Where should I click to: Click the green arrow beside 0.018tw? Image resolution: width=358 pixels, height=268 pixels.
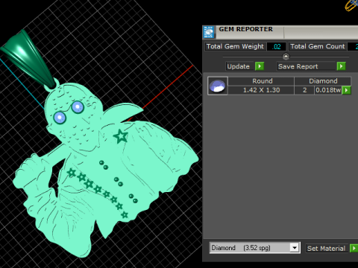[x=346, y=90]
